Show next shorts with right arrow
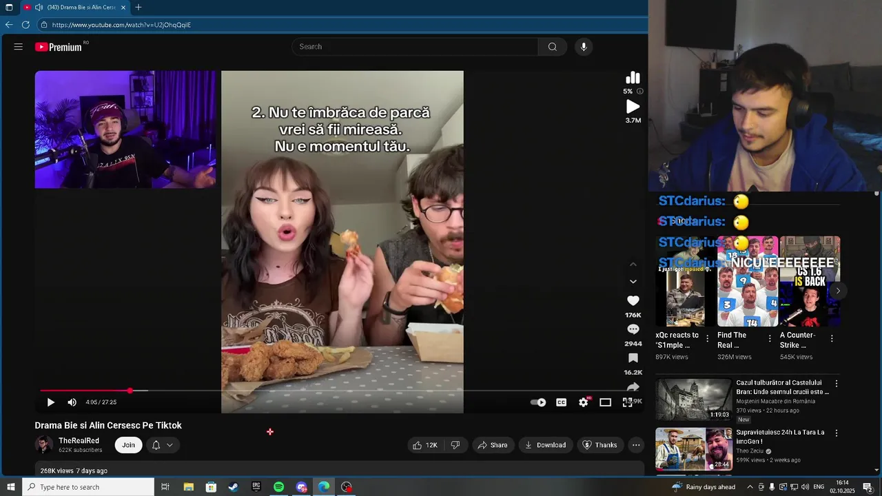 pos(838,291)
